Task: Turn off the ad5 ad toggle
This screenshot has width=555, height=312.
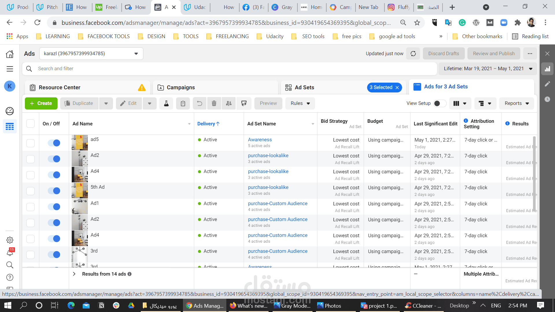Action: coord(54,143)
